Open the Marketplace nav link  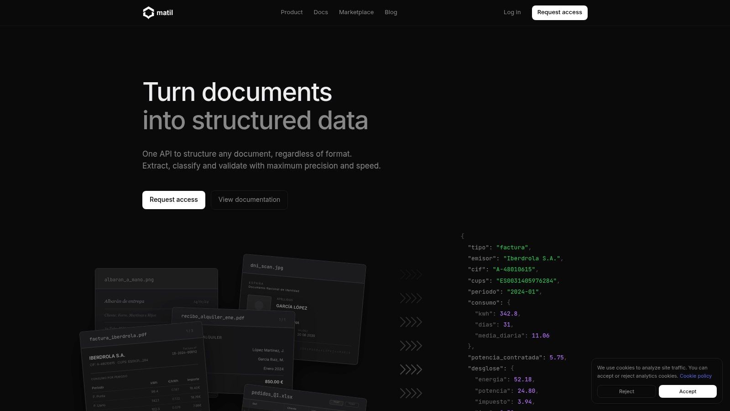[x=356, y=12]
